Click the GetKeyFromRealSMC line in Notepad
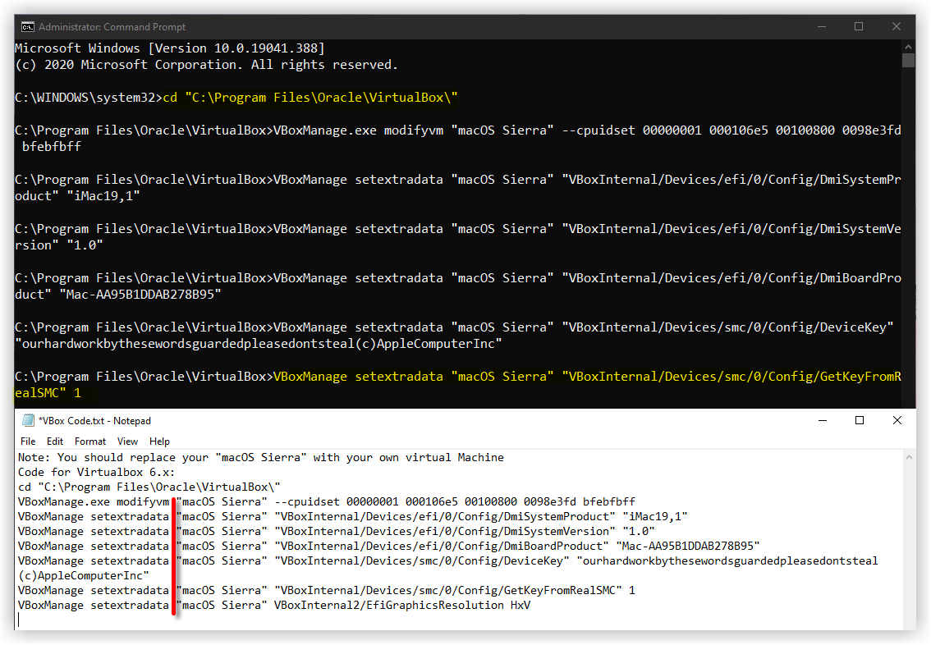 [327, 591]
